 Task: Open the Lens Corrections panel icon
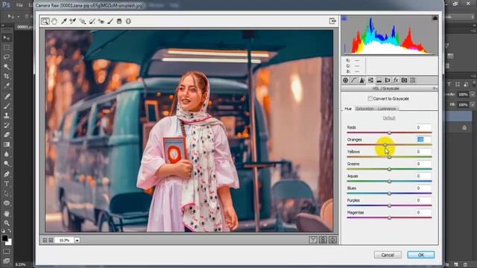click(x=388, y=80)
